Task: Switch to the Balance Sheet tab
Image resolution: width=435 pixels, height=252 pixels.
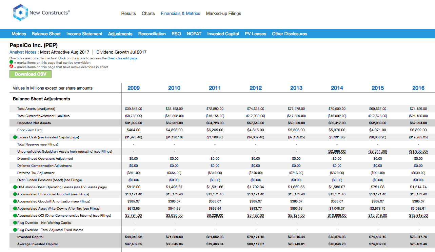Action: click(x=46, y=34)
